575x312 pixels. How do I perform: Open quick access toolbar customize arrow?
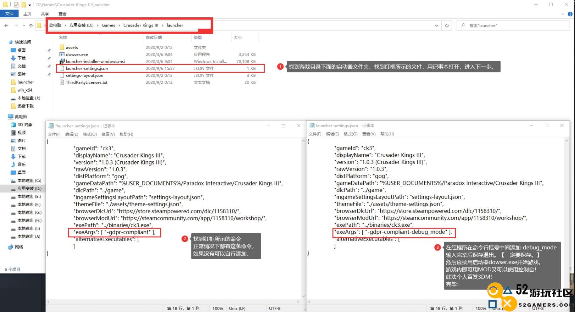click(29, 5)
